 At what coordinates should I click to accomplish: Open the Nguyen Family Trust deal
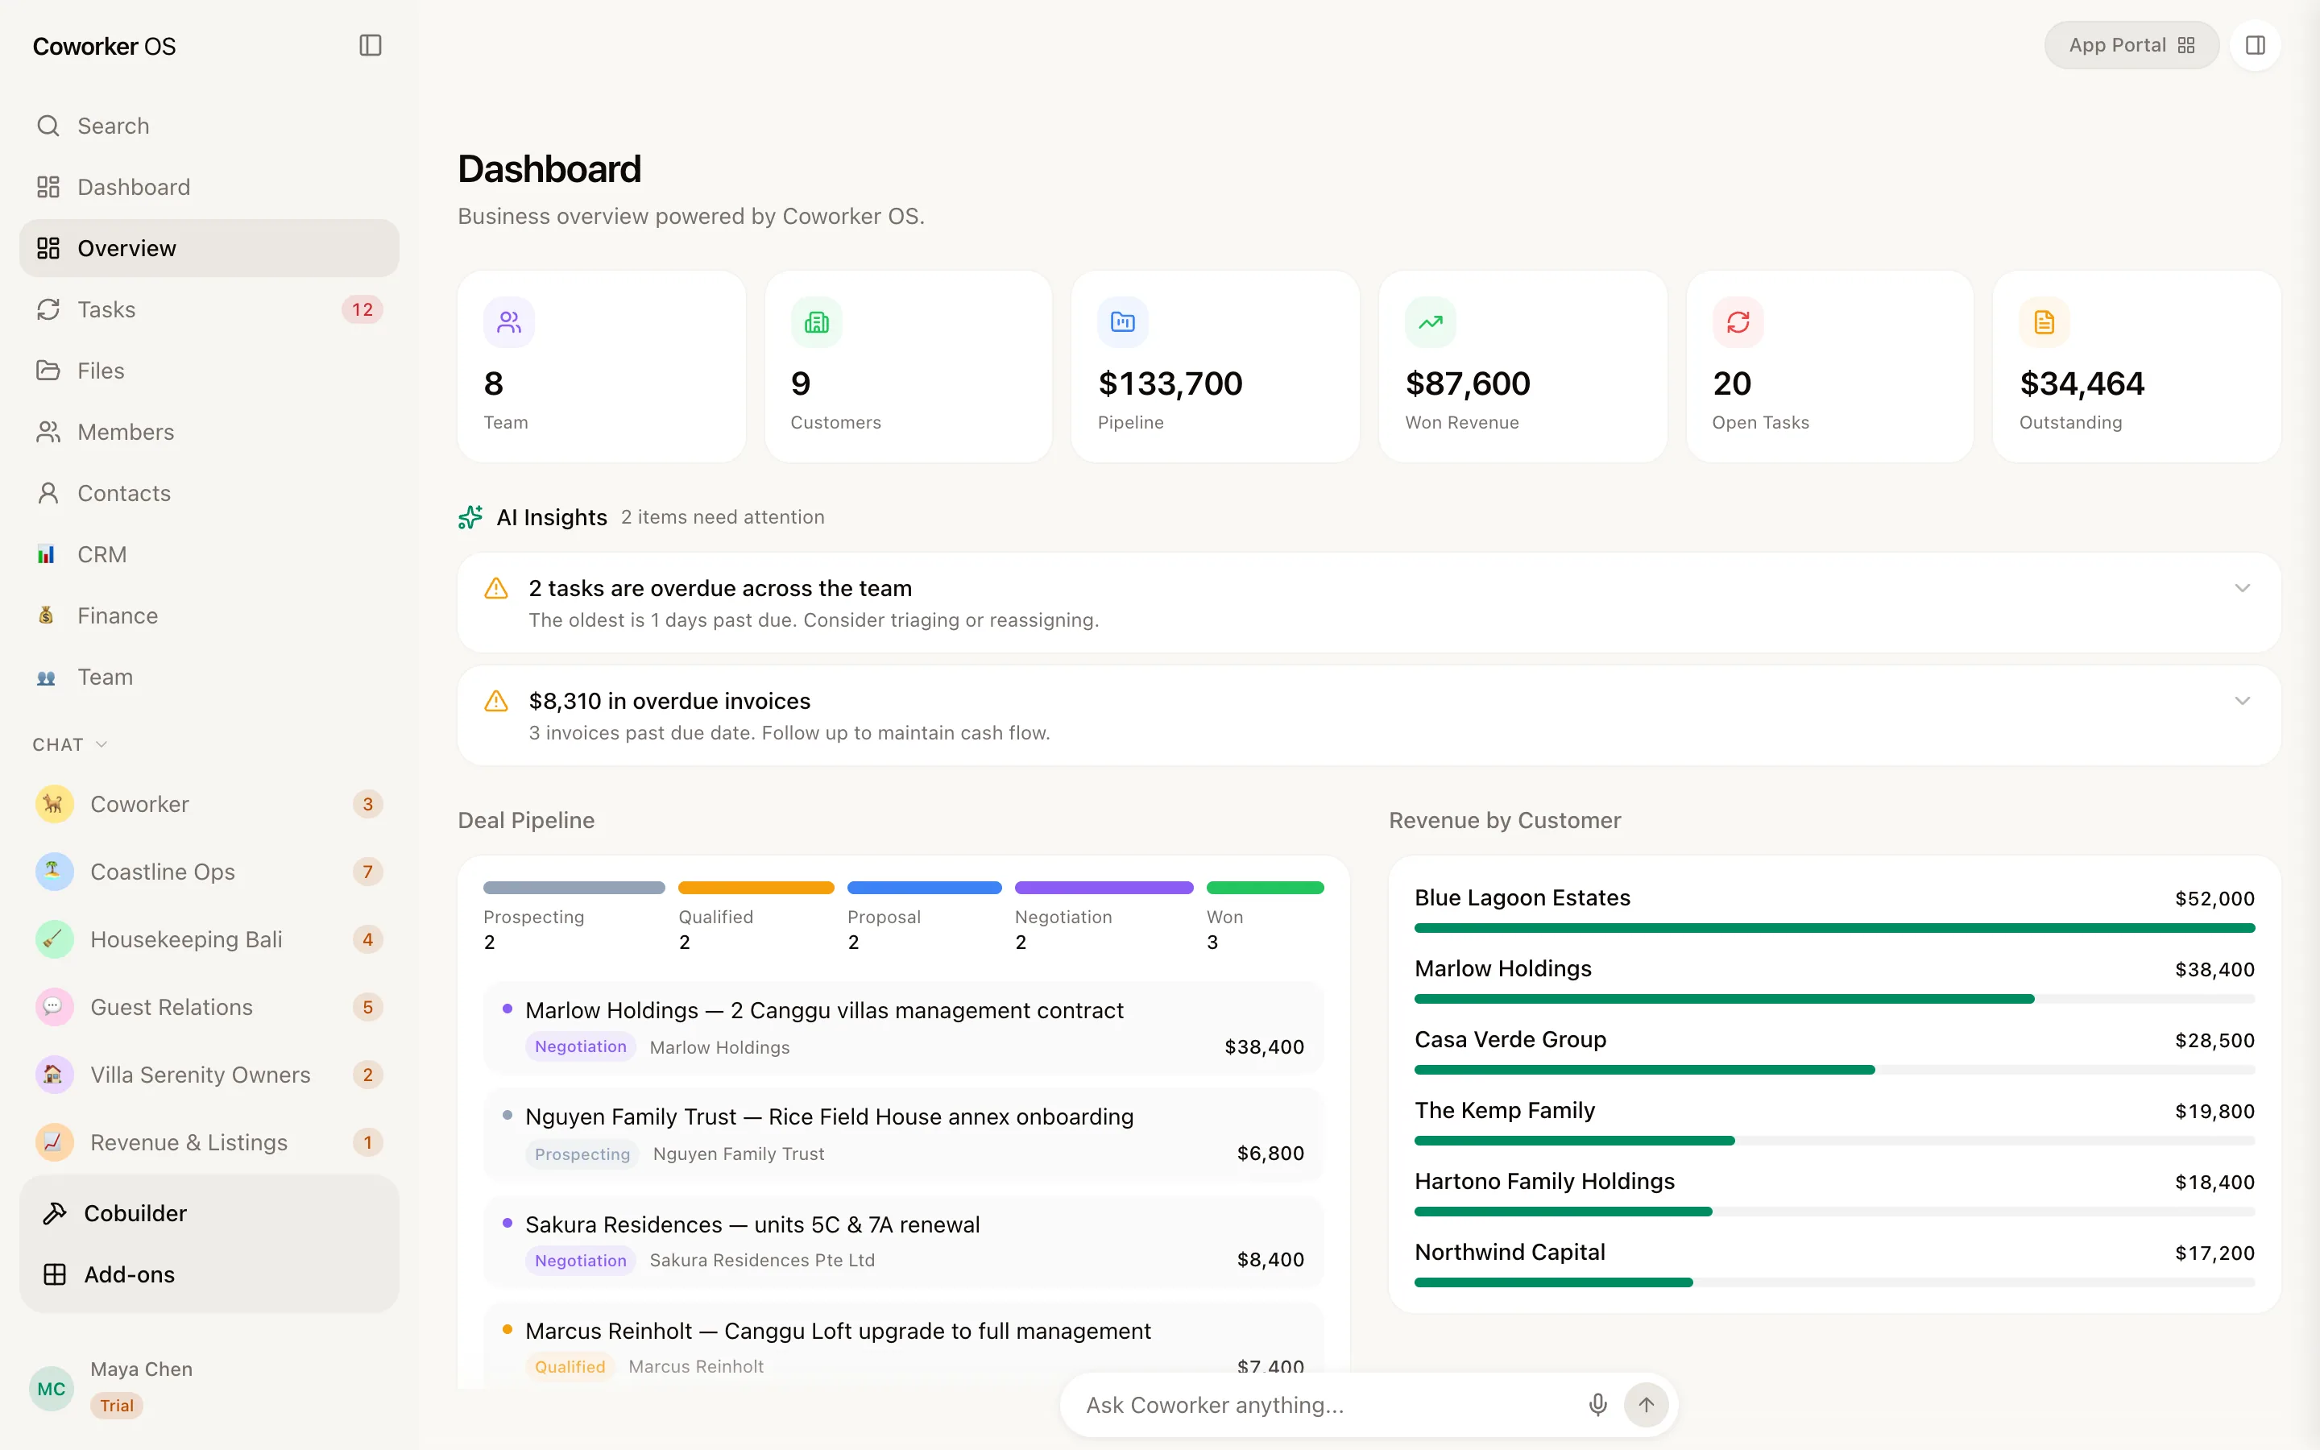click(x=904, y=1134)
